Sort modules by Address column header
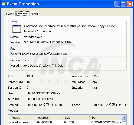This screenshot has height=125, width=134. [49, 118]
